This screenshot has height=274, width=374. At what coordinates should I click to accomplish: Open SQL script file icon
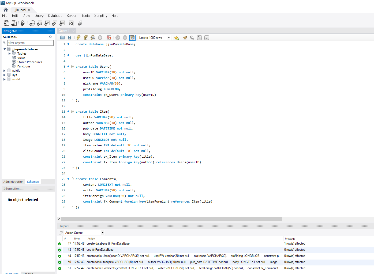[x=14, y=23]
